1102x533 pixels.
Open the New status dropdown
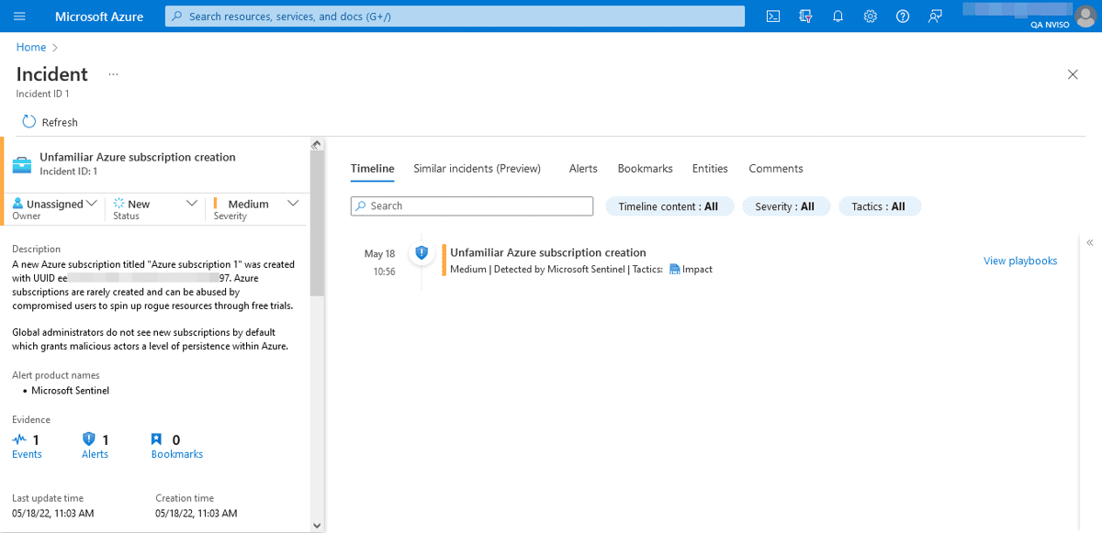[154, 204]
